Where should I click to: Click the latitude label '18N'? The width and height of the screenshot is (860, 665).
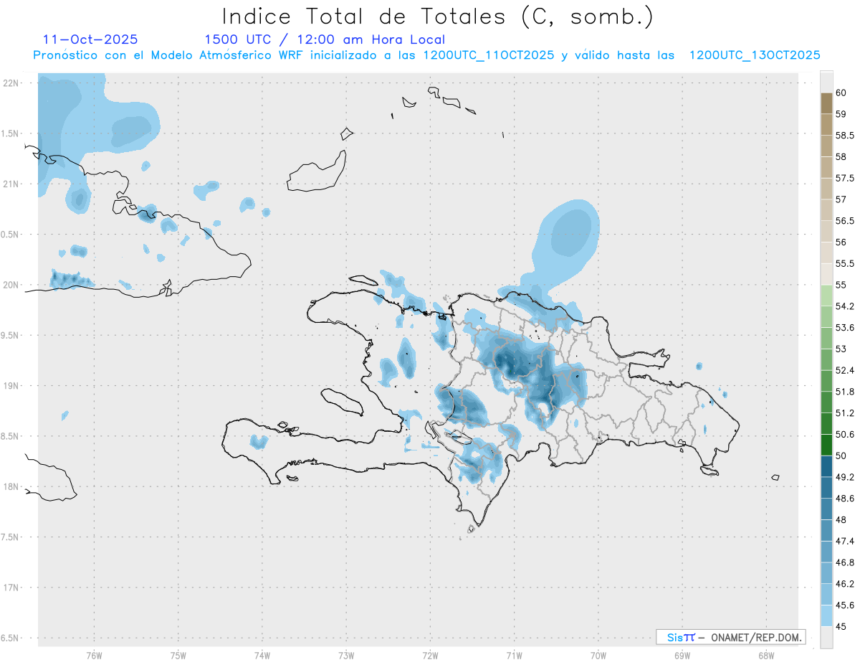tap(12, 486)
